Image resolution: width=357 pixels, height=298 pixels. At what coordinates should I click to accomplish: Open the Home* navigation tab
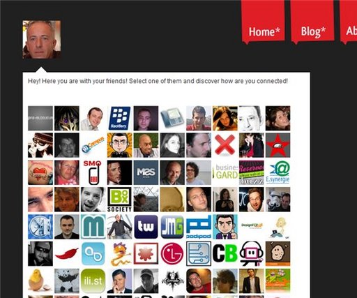[264, 22]
